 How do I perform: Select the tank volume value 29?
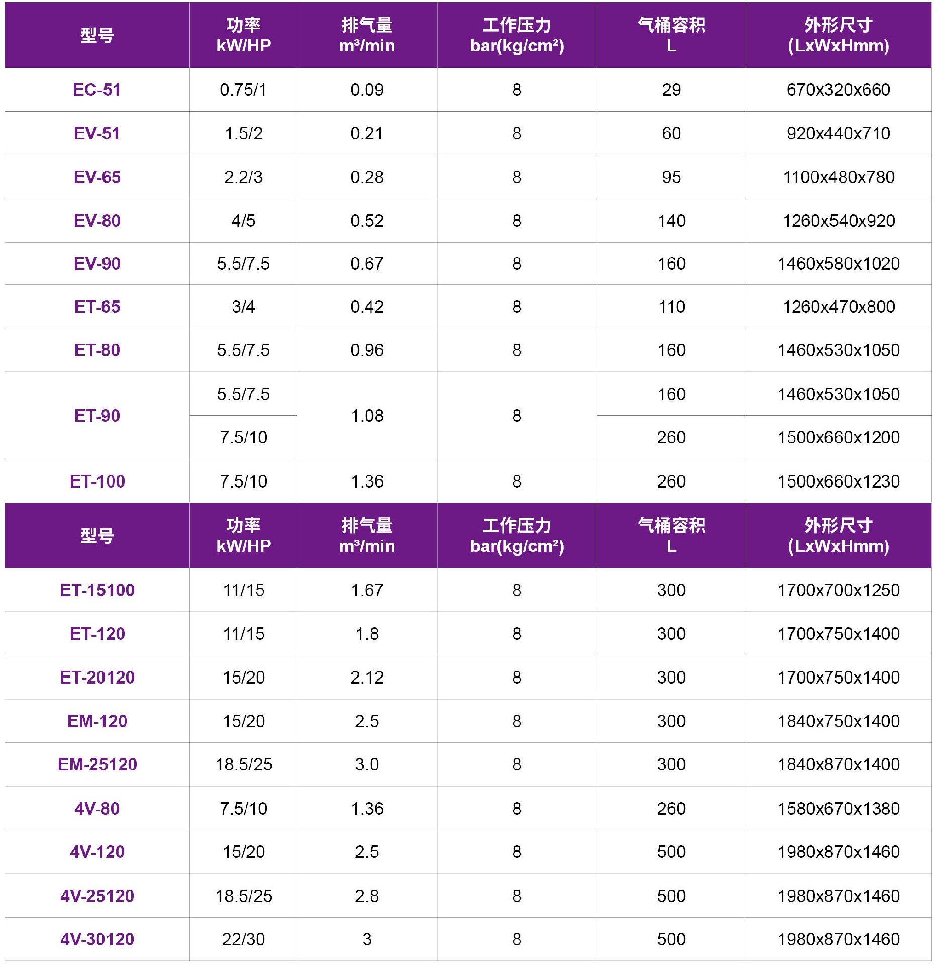671,90
